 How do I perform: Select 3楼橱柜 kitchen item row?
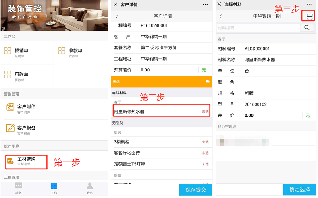coord(161,142)
